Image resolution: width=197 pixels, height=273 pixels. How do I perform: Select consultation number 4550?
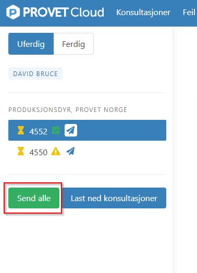tap(39, 152)
